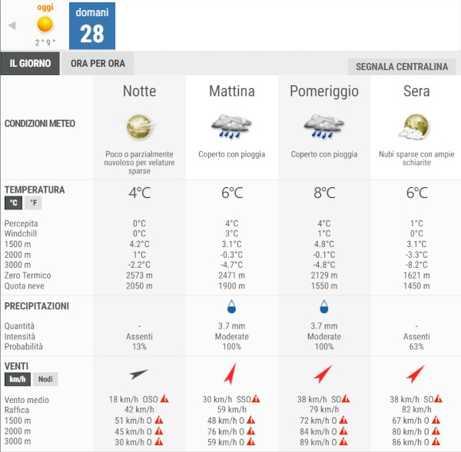Set wind speed units to Nodi

click(45, 379)
